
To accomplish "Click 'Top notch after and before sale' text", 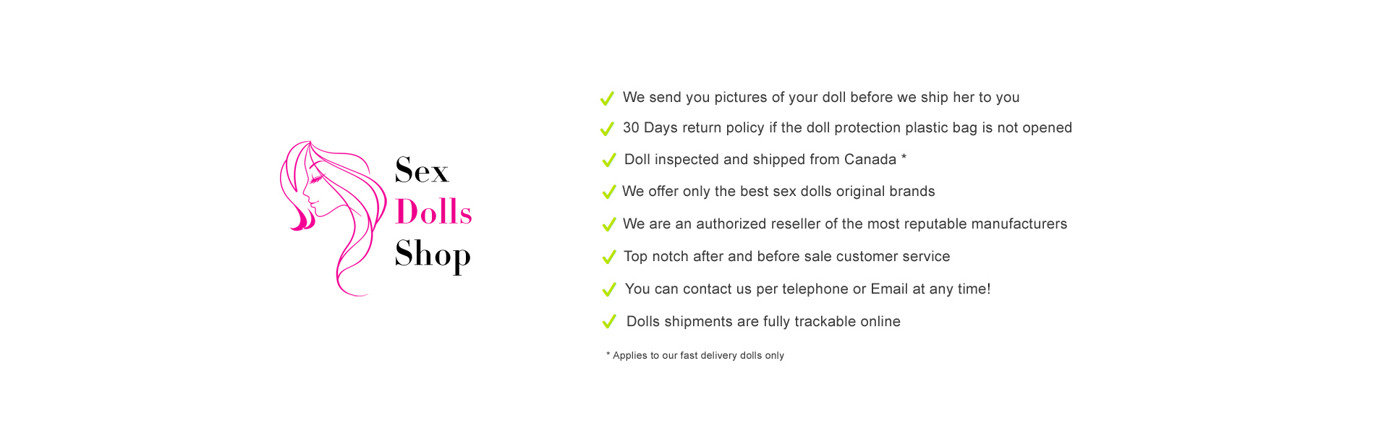I will click(786, 257).
